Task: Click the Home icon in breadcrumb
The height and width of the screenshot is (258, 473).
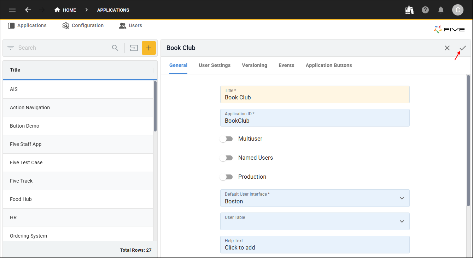Action: (x=57, y=10)
